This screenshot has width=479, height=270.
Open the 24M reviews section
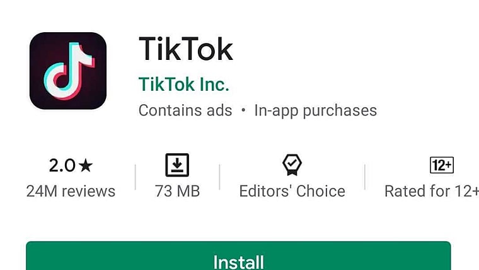click(x=71, y=191)
